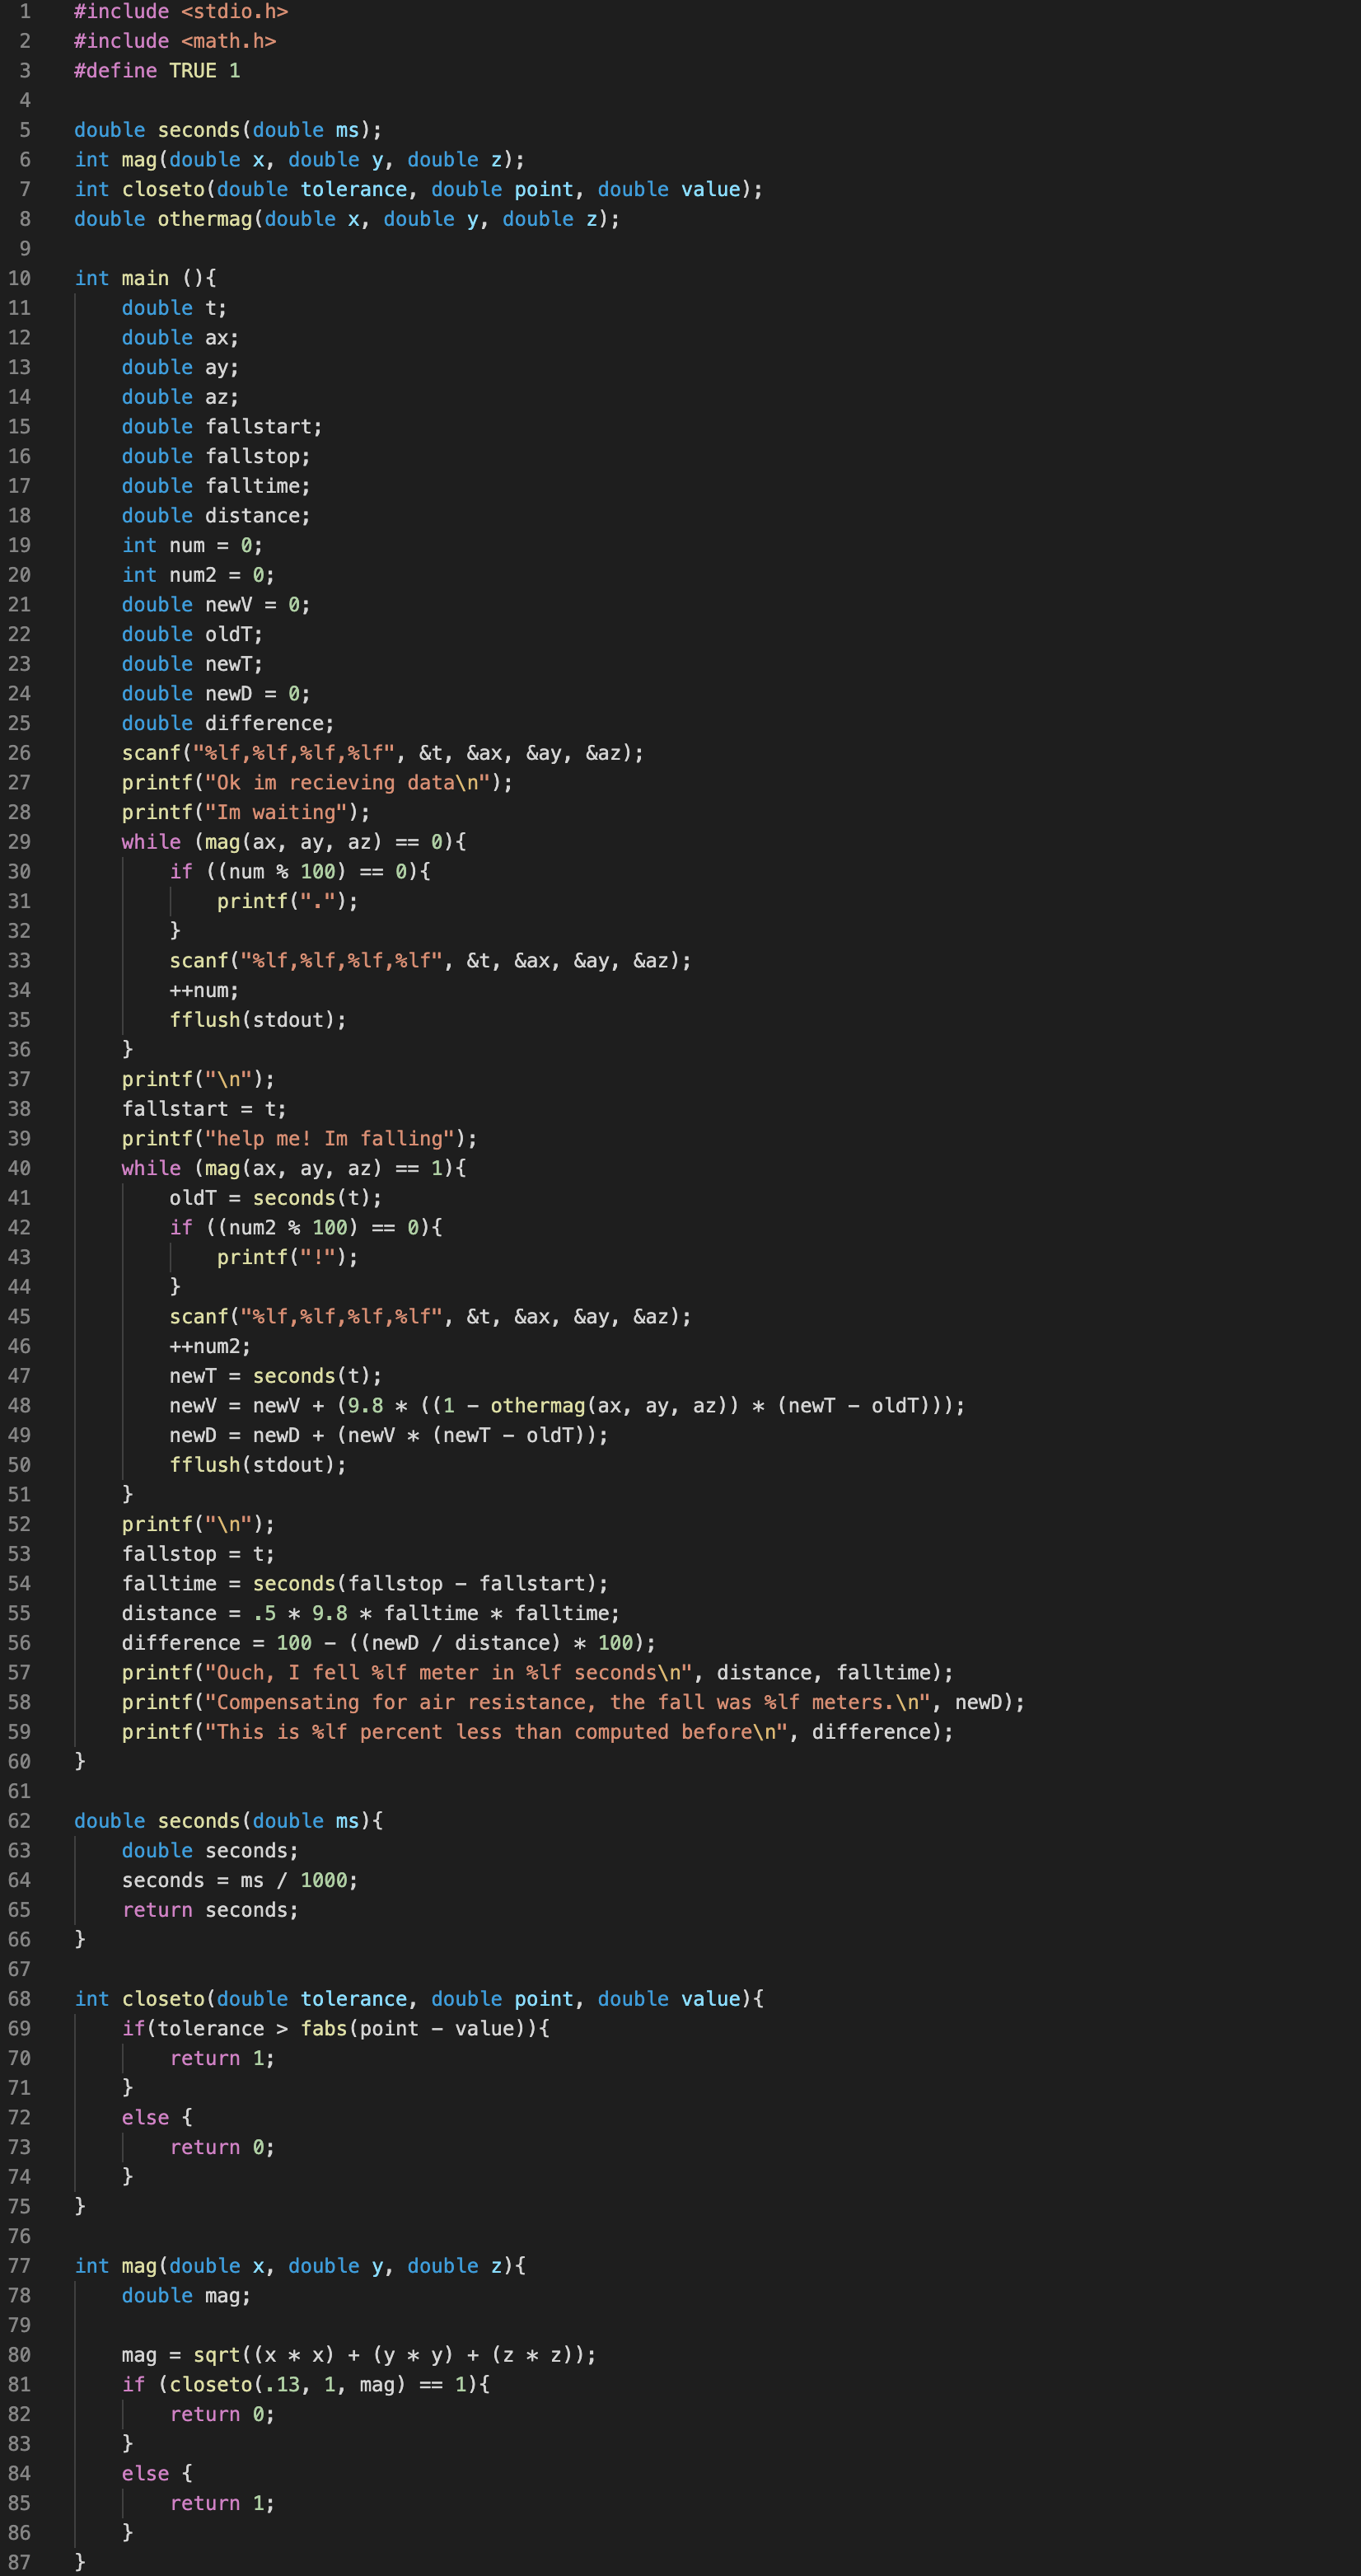The width and height of the screenshot is (1361, 2576).
Task: Click the 'newD = newD +' line
Action: [389, 1435]
